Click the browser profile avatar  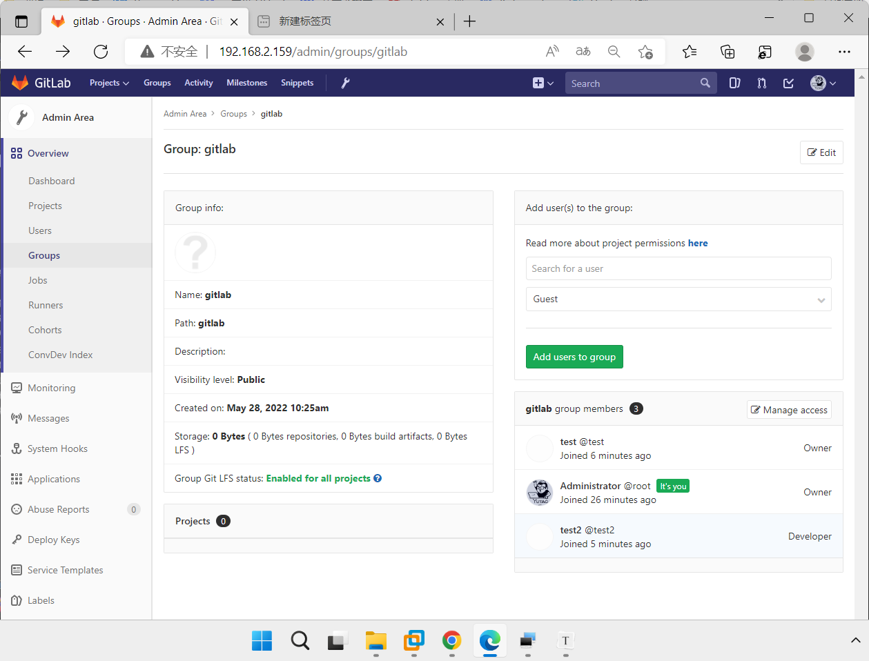click(805, 52)
